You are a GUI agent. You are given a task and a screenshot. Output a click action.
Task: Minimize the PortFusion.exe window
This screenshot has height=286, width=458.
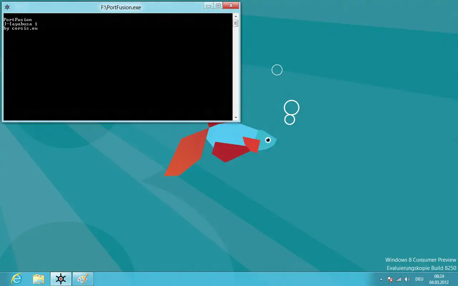pyautogui.click(x=209, y=6)
